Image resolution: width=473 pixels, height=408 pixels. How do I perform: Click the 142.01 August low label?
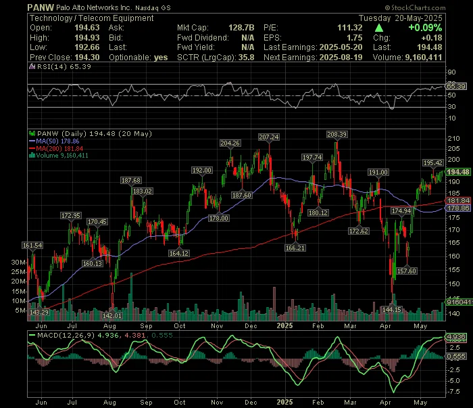tap(112, 315)
